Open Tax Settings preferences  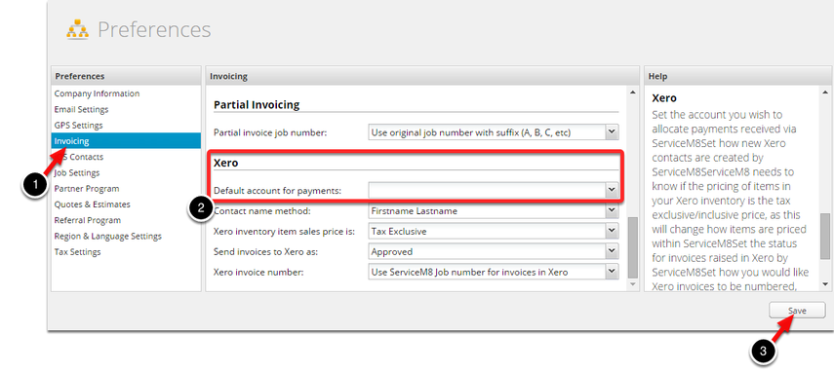[77, 252]
